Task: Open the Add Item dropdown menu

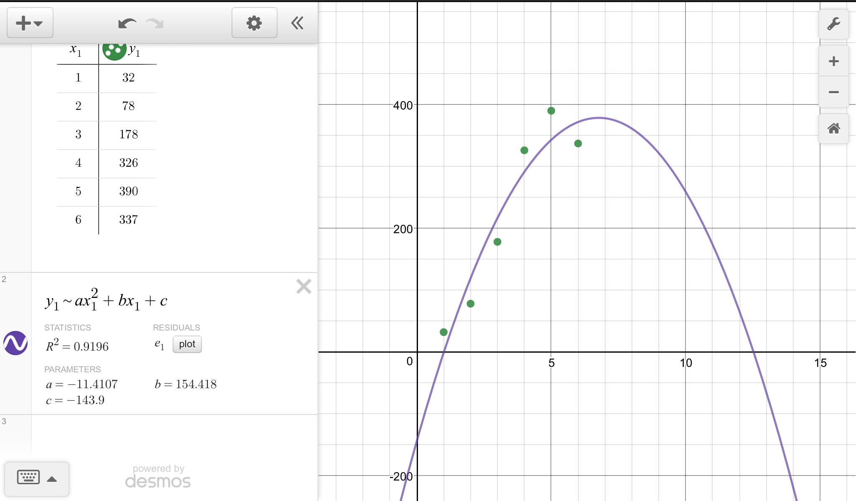Action: pyautogui.click(x=30, y=23)
